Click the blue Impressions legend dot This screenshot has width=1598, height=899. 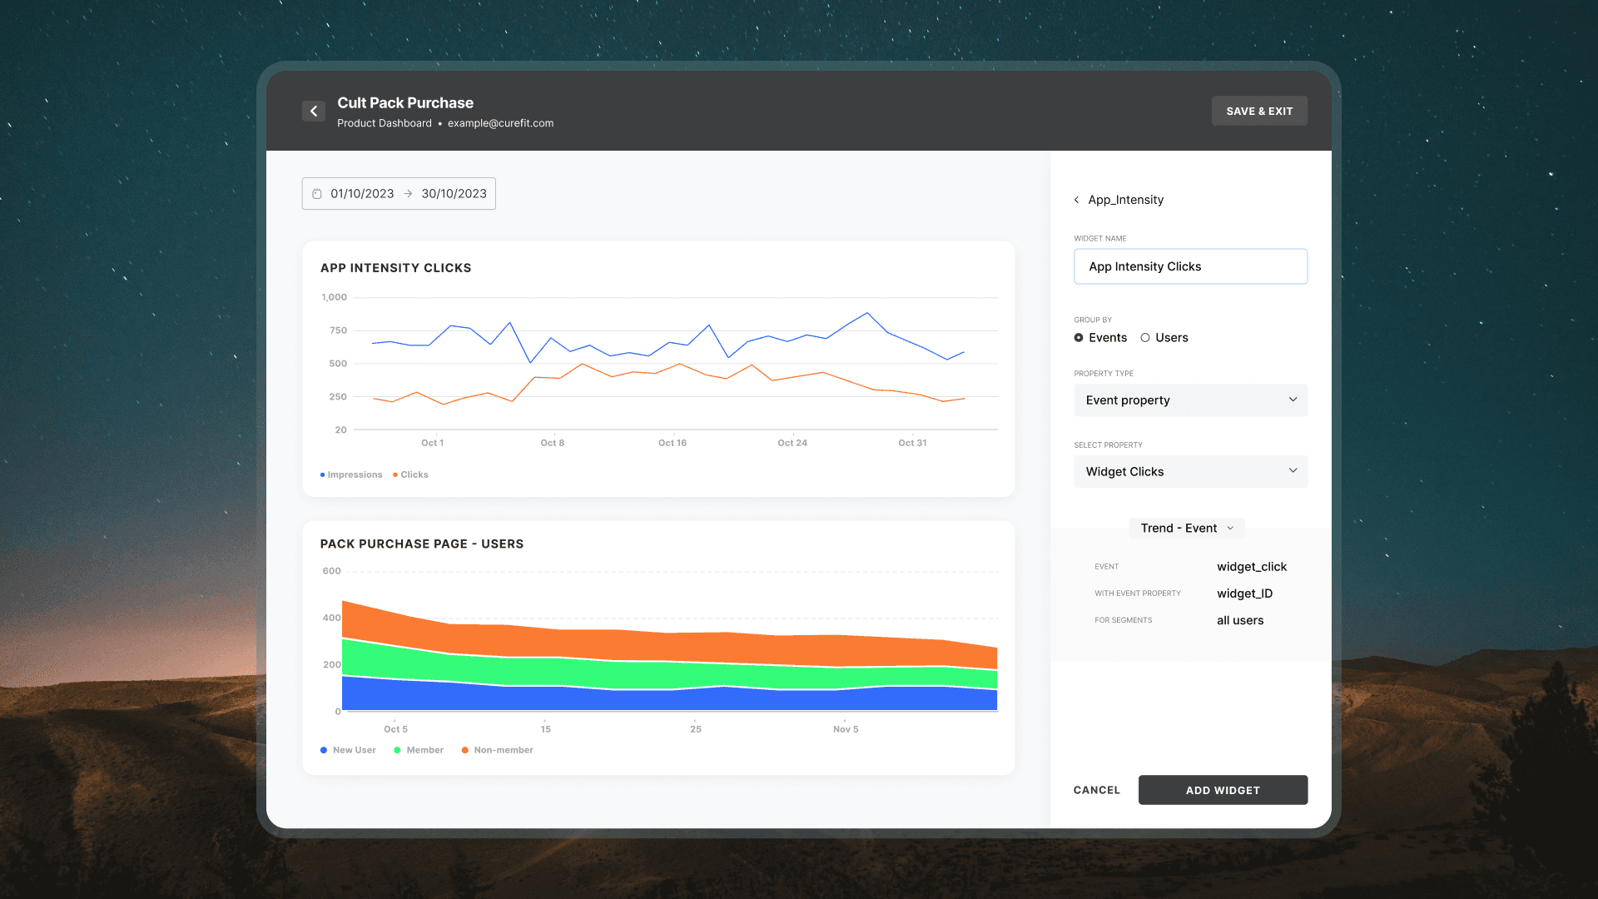322,474
